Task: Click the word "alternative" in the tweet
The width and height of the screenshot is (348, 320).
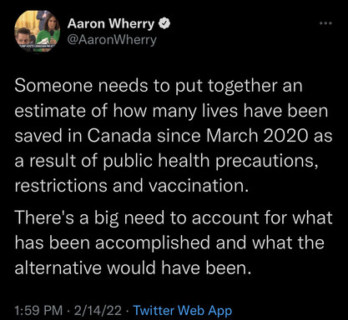Action: [58, 267]
